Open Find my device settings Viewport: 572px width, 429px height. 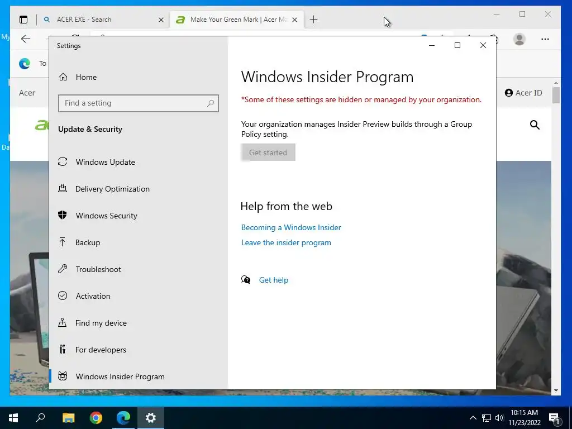coord(101,323)
